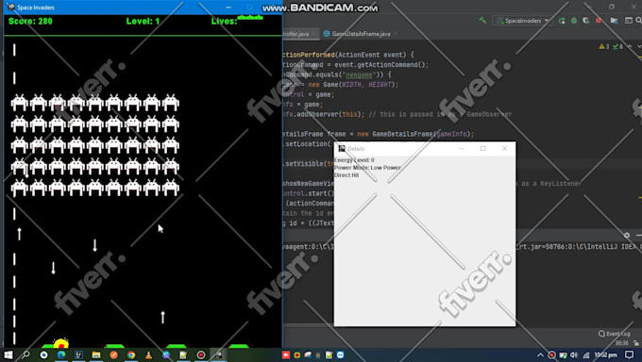Click the Run Anything window icon
Image resolution: width=642 pixels, height=362 pixels.
(x=629, y=21)
